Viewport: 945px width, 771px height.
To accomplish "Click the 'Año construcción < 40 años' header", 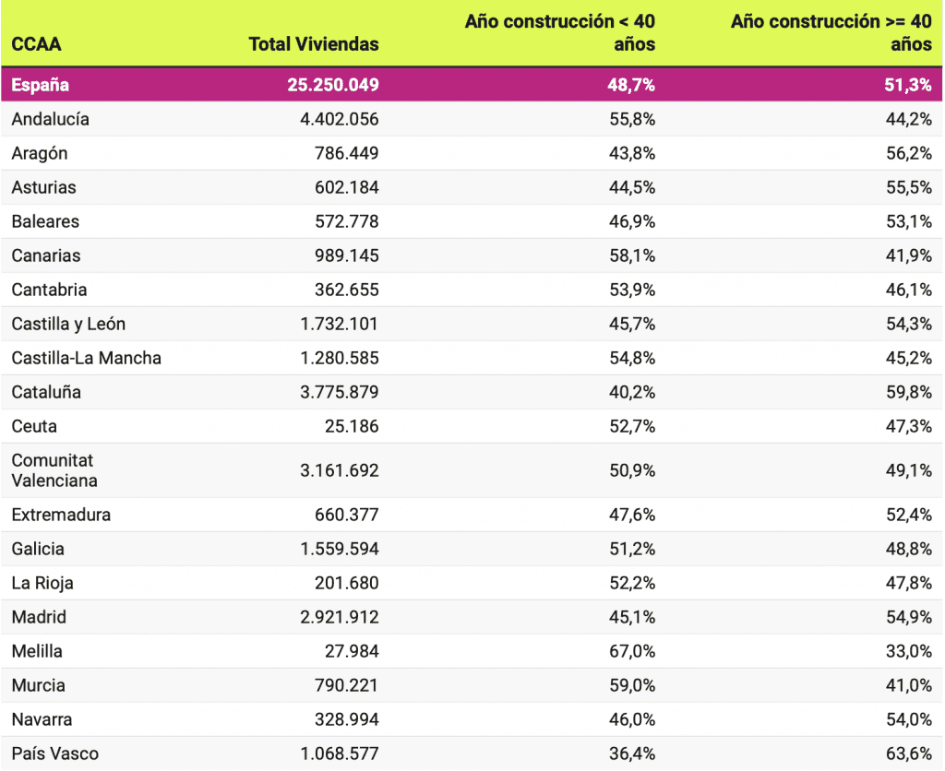I will point(559,32).
